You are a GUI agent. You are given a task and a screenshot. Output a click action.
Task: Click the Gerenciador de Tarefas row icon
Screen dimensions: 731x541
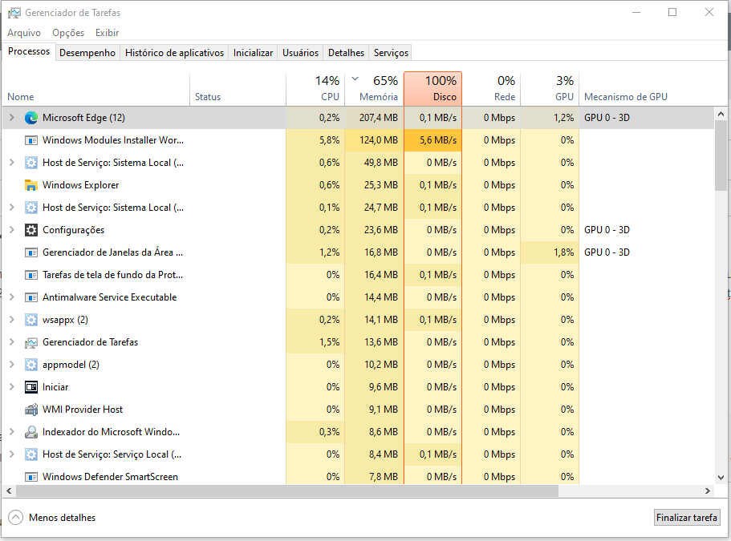[31, 342]
